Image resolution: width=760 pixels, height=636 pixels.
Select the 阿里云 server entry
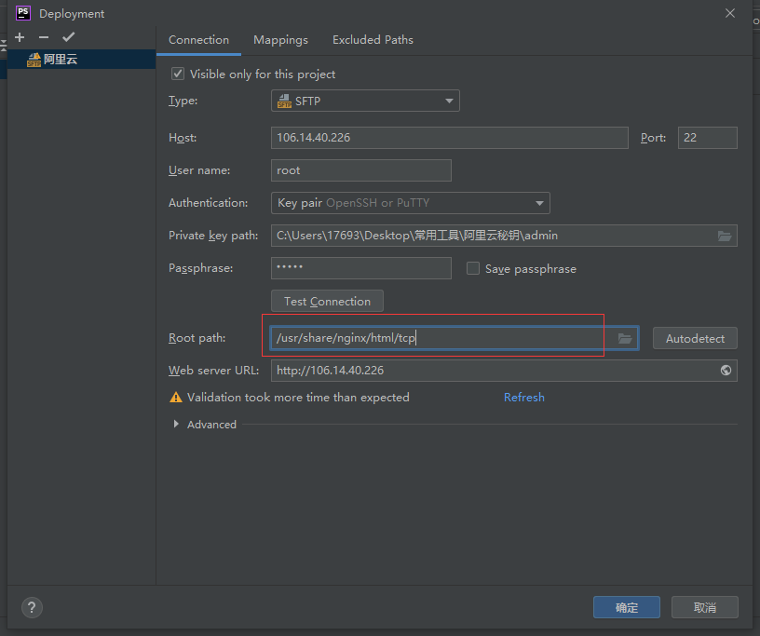pos(81,60)
